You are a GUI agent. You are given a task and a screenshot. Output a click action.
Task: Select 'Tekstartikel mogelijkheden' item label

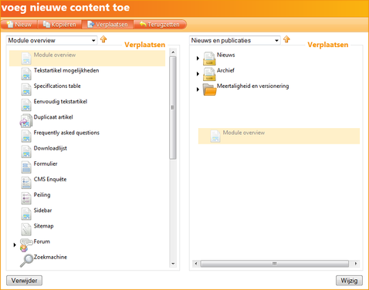point(66,70)
